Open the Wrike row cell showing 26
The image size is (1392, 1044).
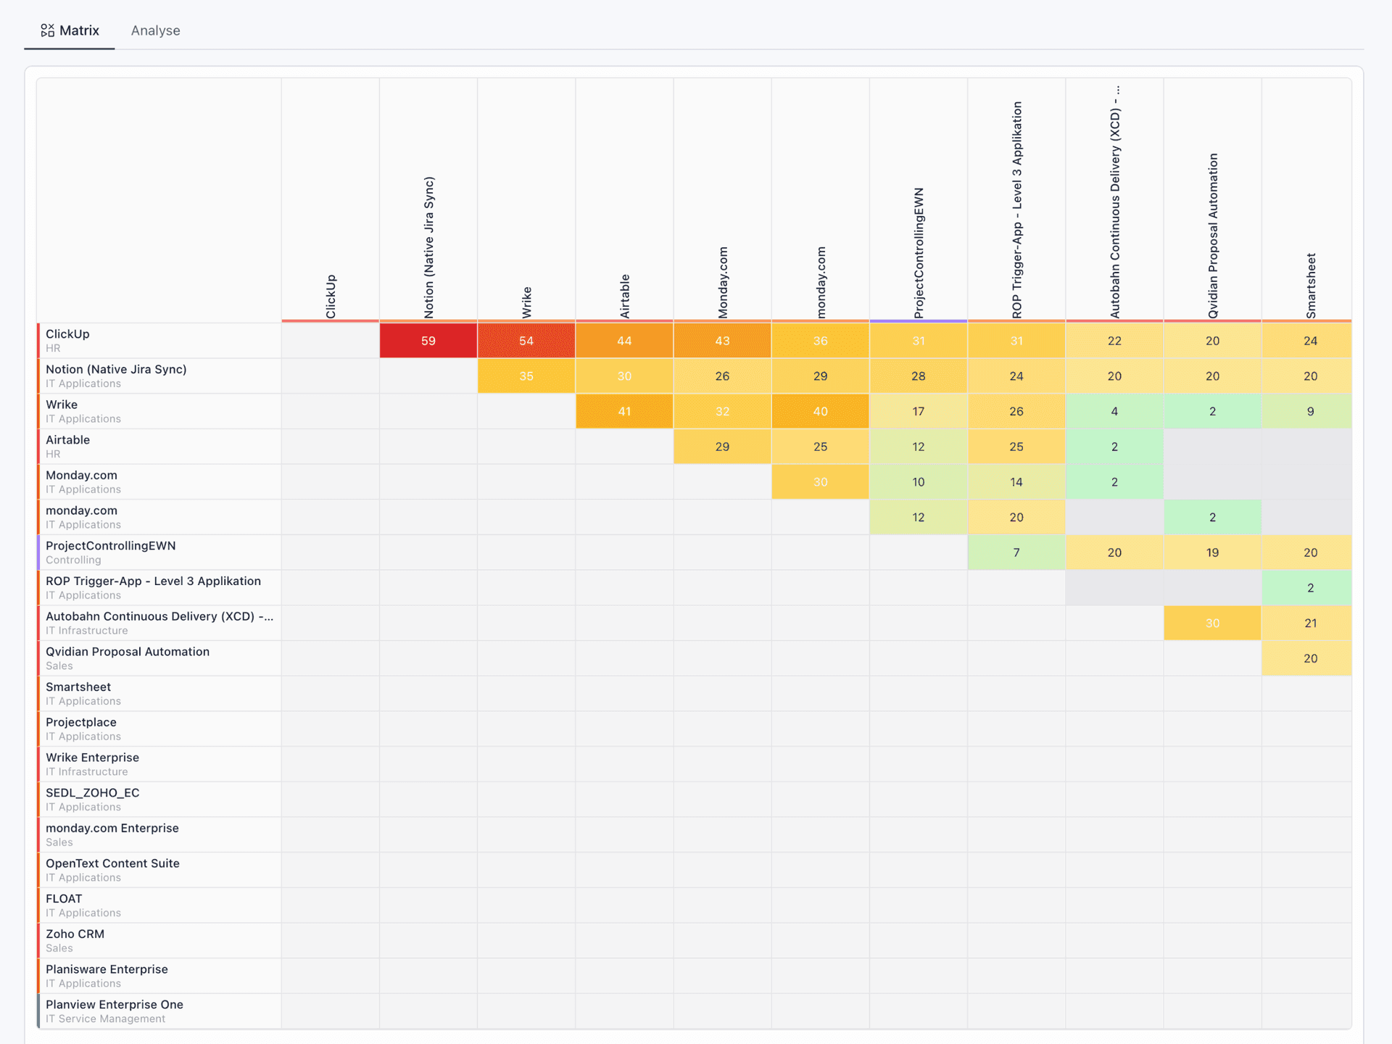(1016, 412)
